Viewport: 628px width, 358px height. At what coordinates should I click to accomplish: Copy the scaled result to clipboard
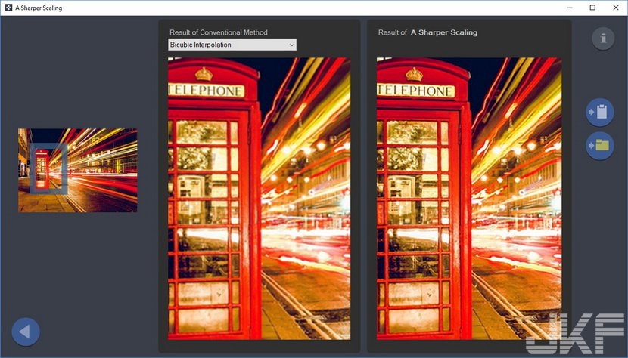(x=600, y=112)
